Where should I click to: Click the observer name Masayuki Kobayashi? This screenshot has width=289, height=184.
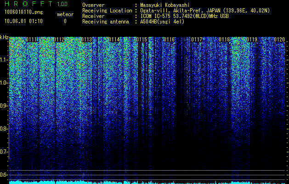(165, 5)
